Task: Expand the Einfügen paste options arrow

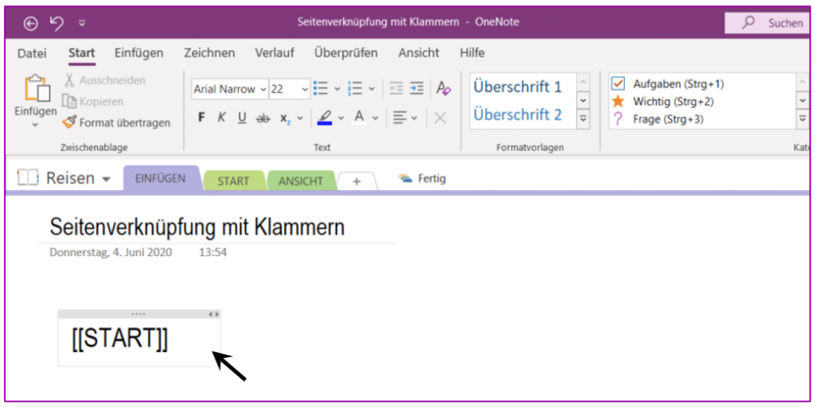Action: click(35, 125)
